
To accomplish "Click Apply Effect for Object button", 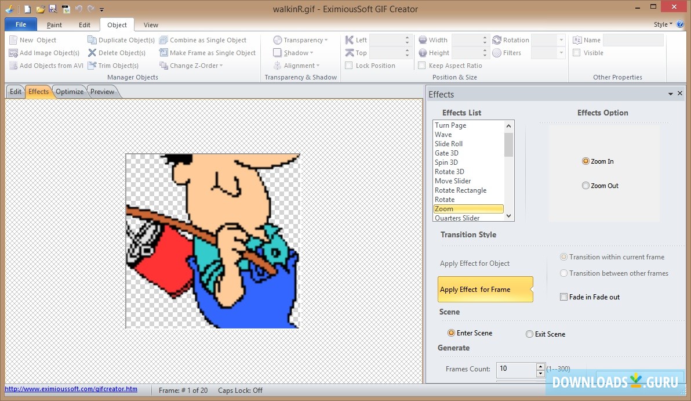I will [x=475, y=263].
